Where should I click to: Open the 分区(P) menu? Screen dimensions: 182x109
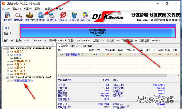pos(28,8)
